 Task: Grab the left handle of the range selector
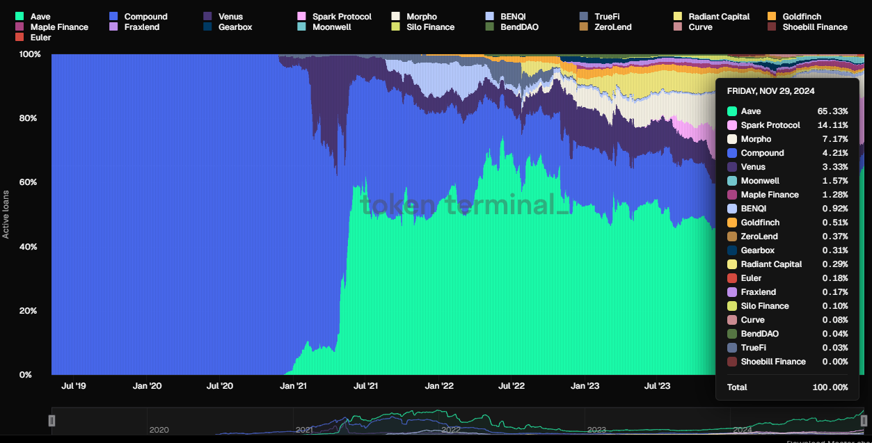(x=51, y=420)
